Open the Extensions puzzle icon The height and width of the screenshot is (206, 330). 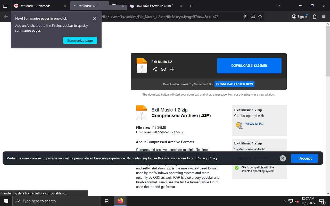pyautogui.click(x=315, y=16)
